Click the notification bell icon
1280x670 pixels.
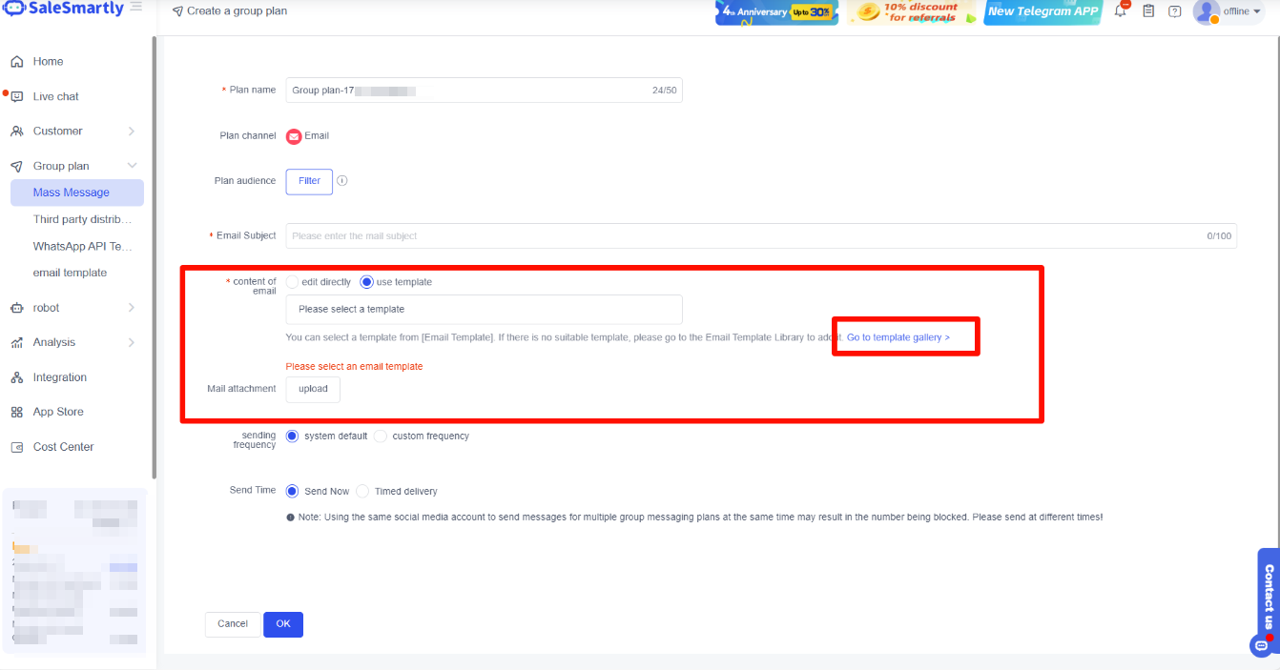[x=1121, y=11]
